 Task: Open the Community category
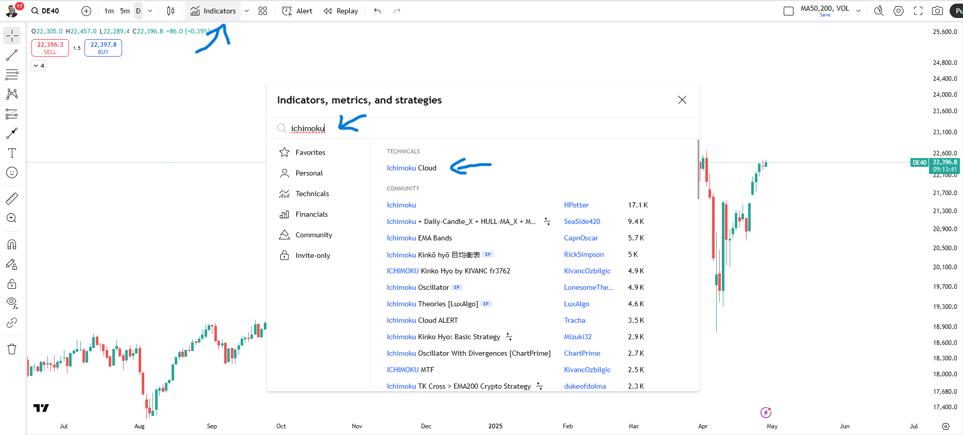click(313, 235)
